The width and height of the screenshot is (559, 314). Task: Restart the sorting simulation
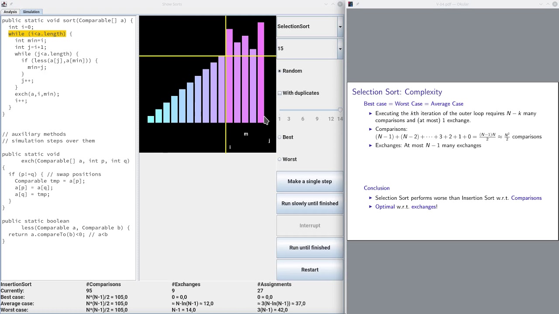310,270
